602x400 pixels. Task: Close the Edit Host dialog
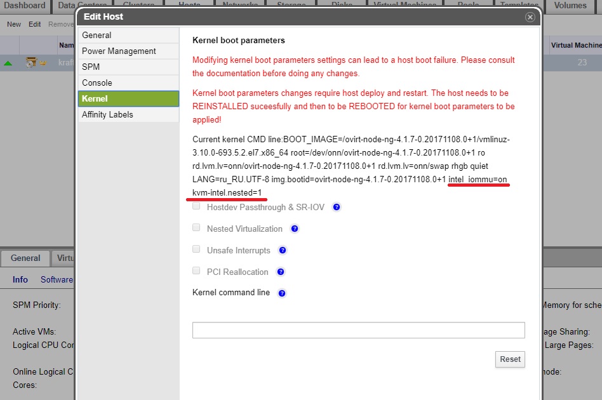click(530, 17)
